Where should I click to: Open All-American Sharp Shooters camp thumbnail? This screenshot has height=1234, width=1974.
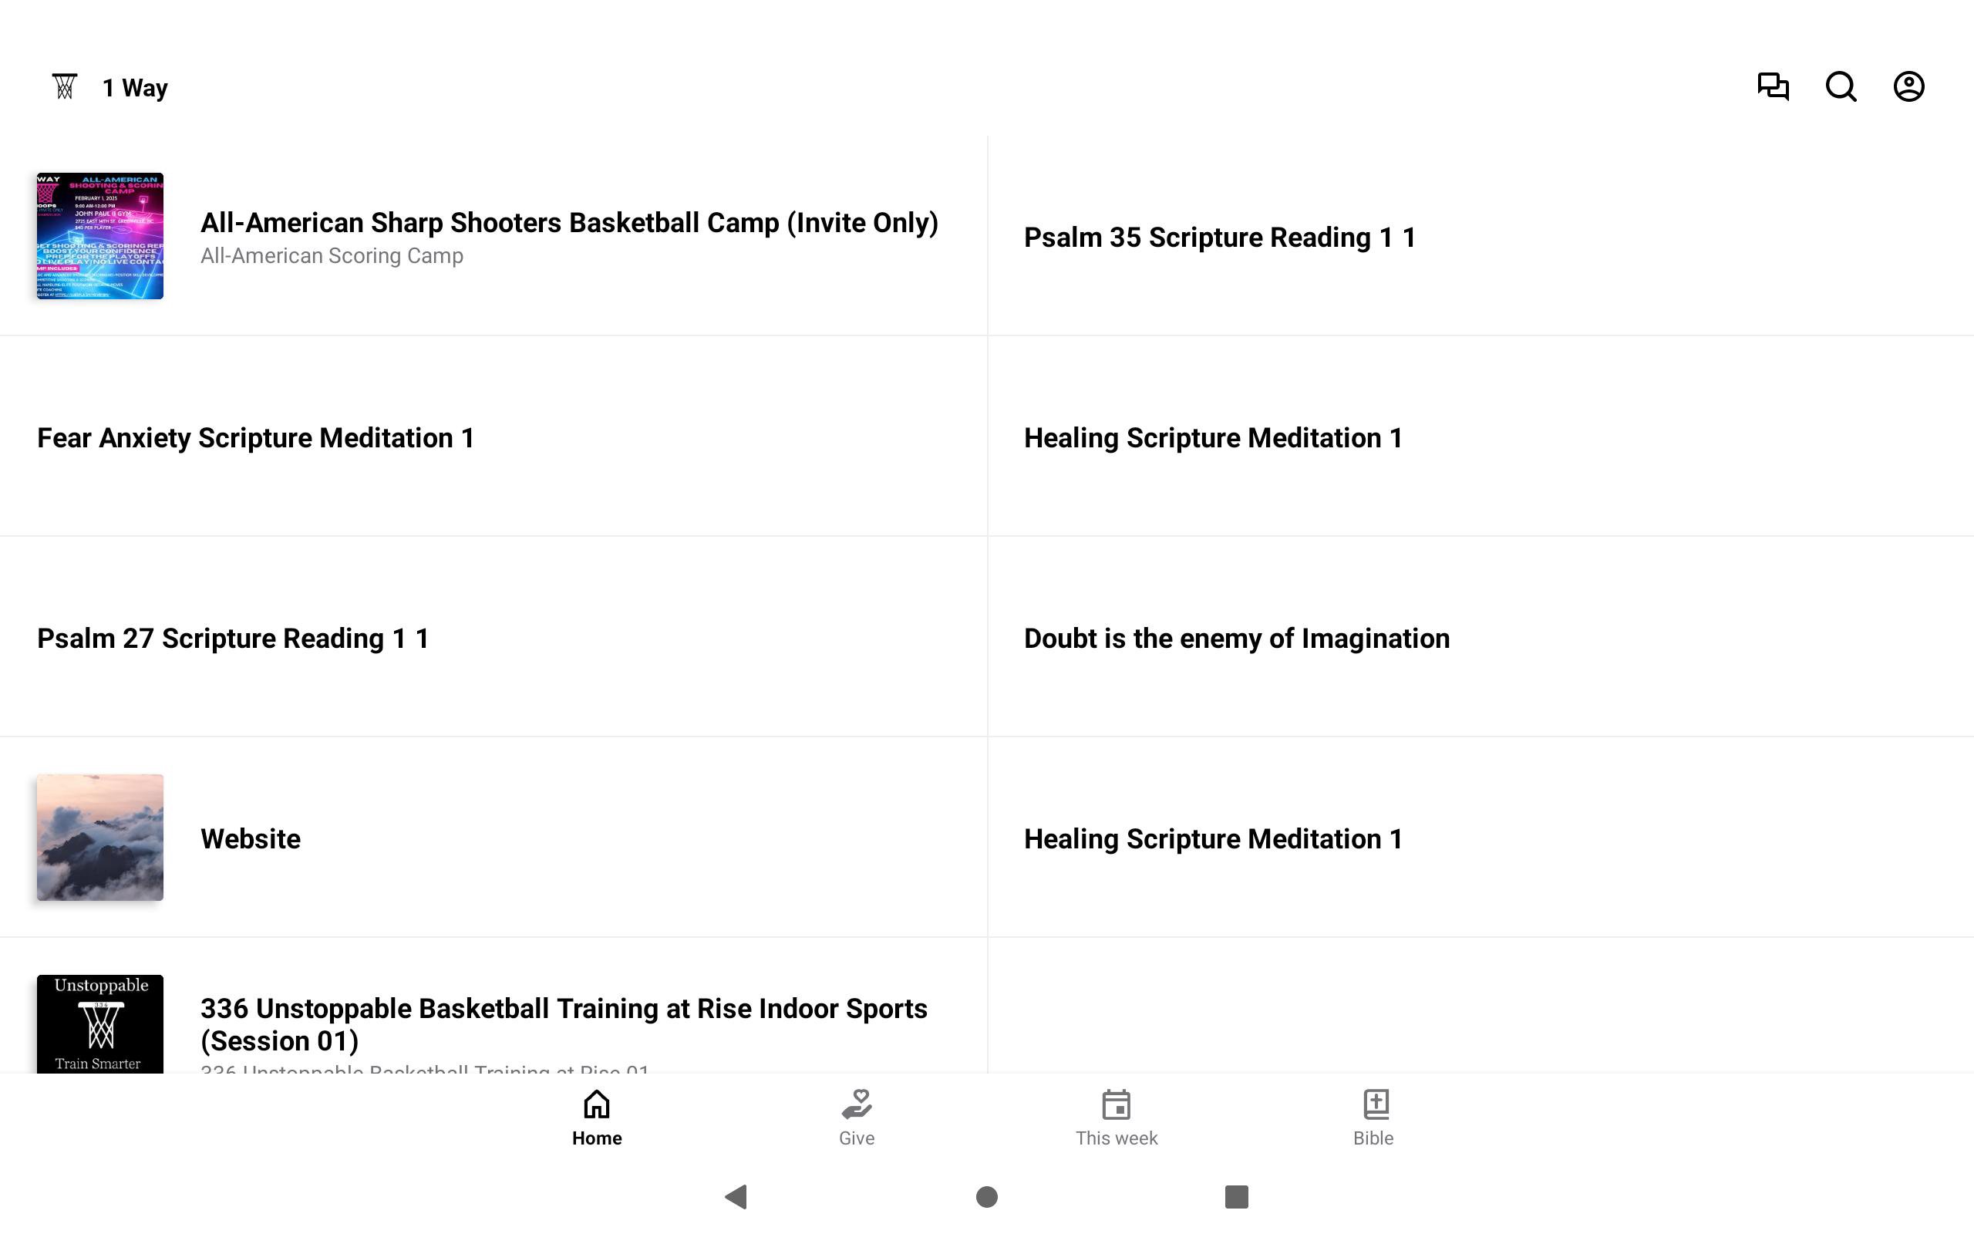100,236
